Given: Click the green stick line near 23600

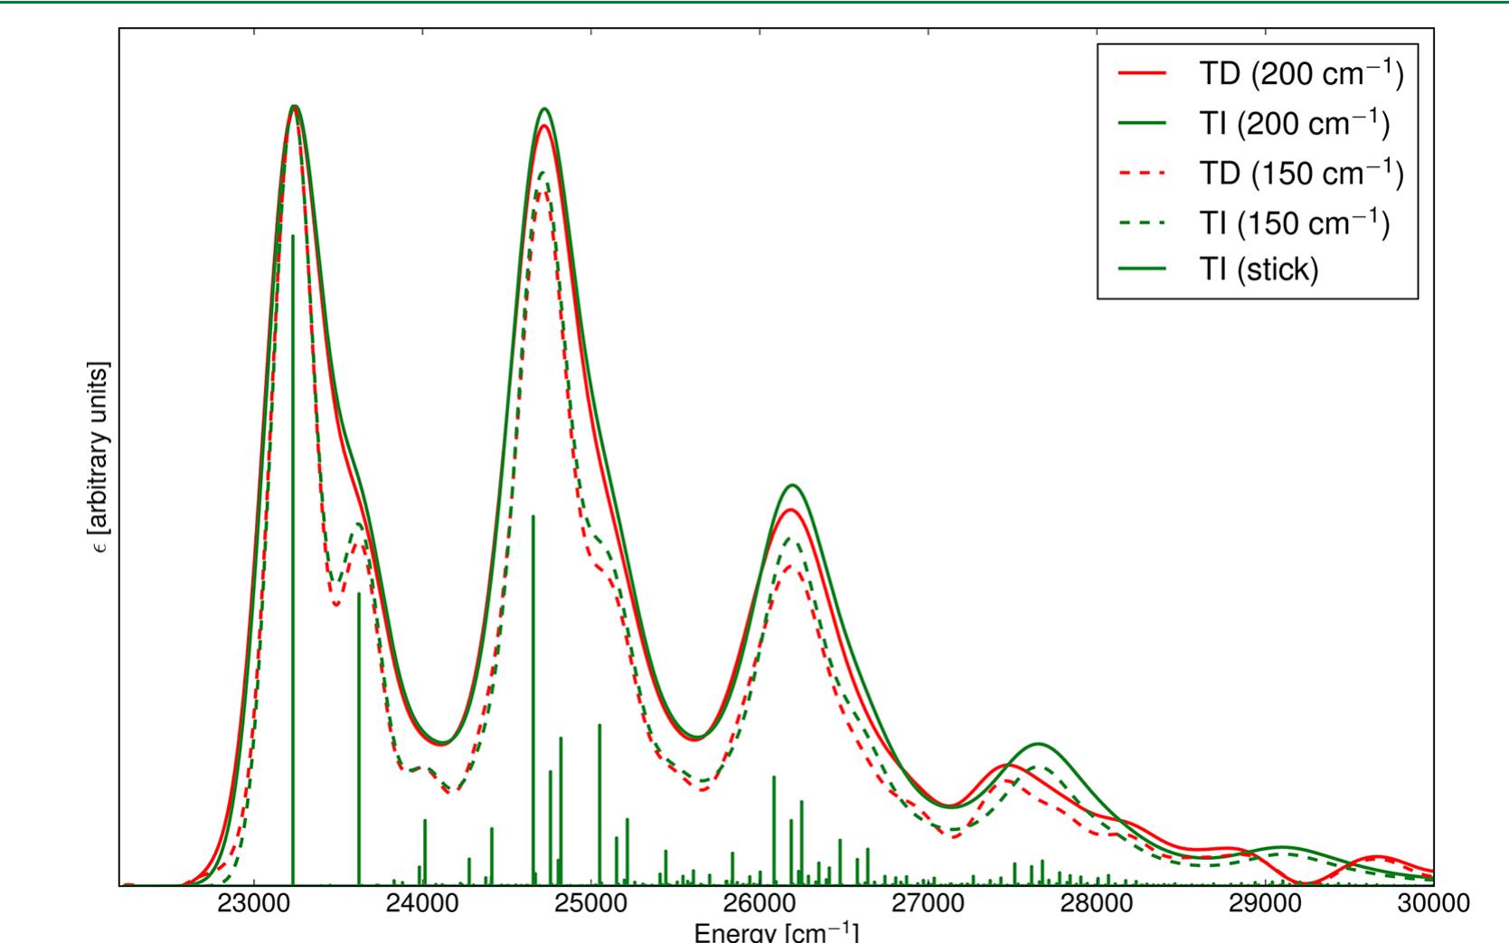Looking at the screenshot, I should [x=359, y=739].
